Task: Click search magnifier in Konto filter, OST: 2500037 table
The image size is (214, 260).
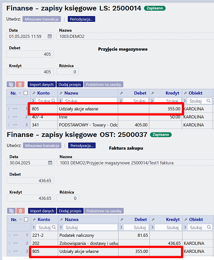Action: pos(54,227)
